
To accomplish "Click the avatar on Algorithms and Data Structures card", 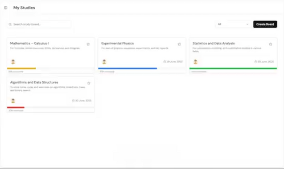I will click(x=13, y=101).
